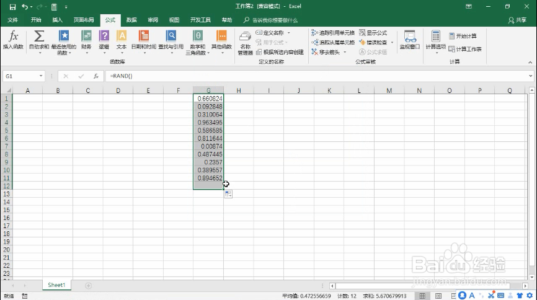The image size is (537, 300).
Task: Select the Sheet1 tab
Action: tap(56, 285)
